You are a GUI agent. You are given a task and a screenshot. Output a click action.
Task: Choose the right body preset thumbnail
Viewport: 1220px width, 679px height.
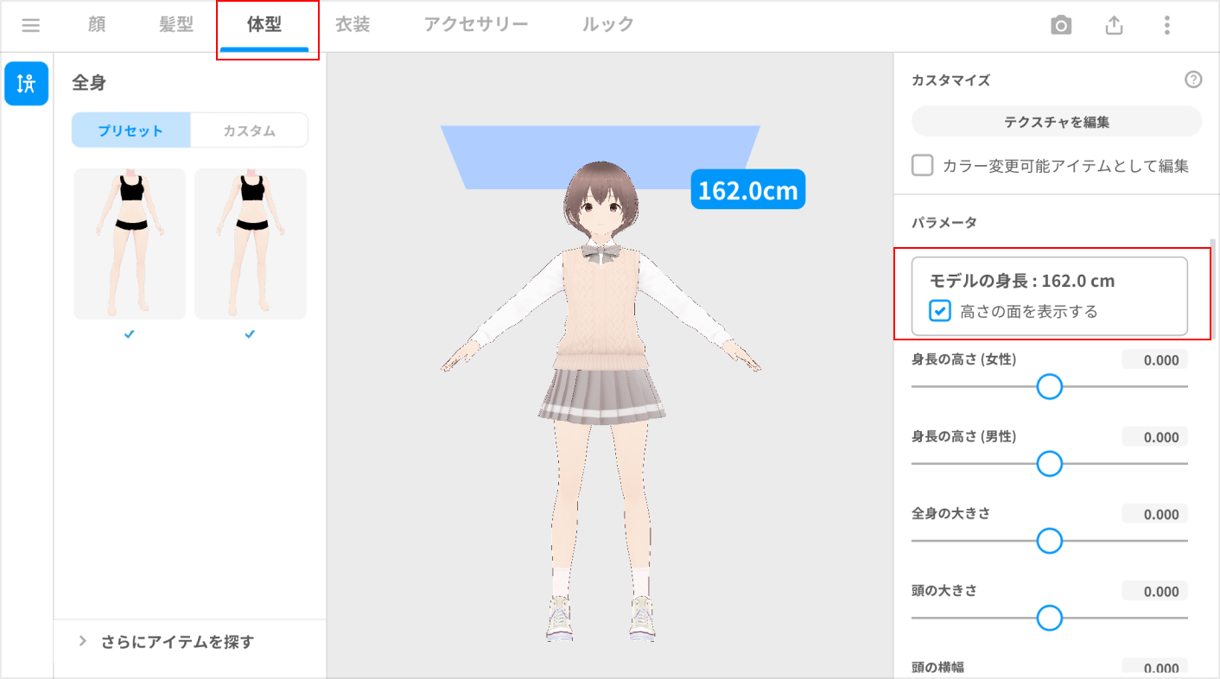pyautogui.click(x=251, y=244)
